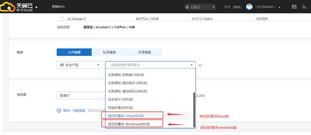Click the 增加一块数据盘 link
This screenshot has width=311, height=135.
pyautogui.click(x=74, y=111)
